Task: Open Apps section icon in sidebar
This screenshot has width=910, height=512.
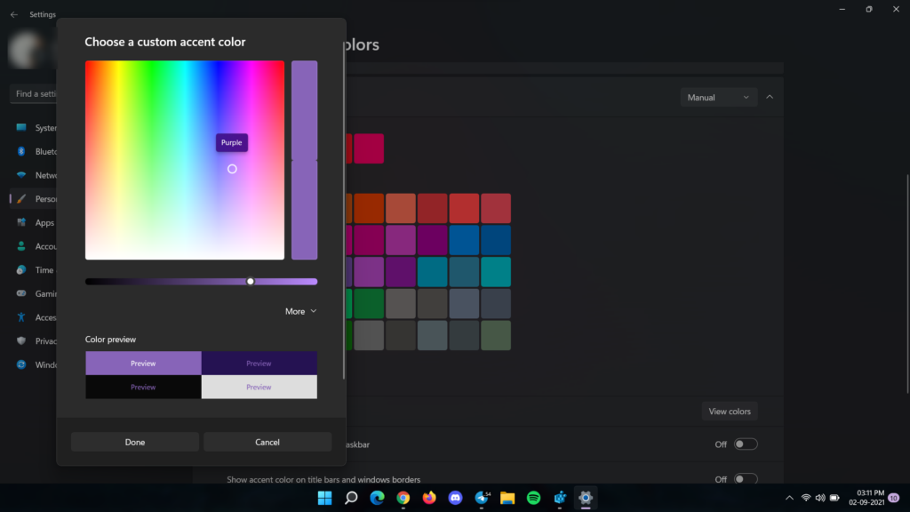Action: coord(21,222)
